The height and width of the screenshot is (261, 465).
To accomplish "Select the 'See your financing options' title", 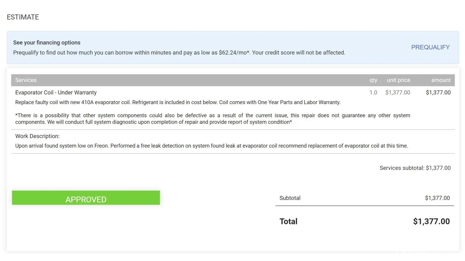I will pos(47,43).
